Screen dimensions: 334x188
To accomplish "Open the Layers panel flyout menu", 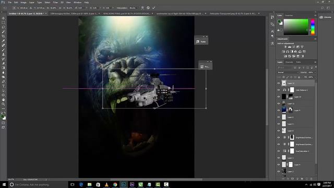I will (315, 62).
